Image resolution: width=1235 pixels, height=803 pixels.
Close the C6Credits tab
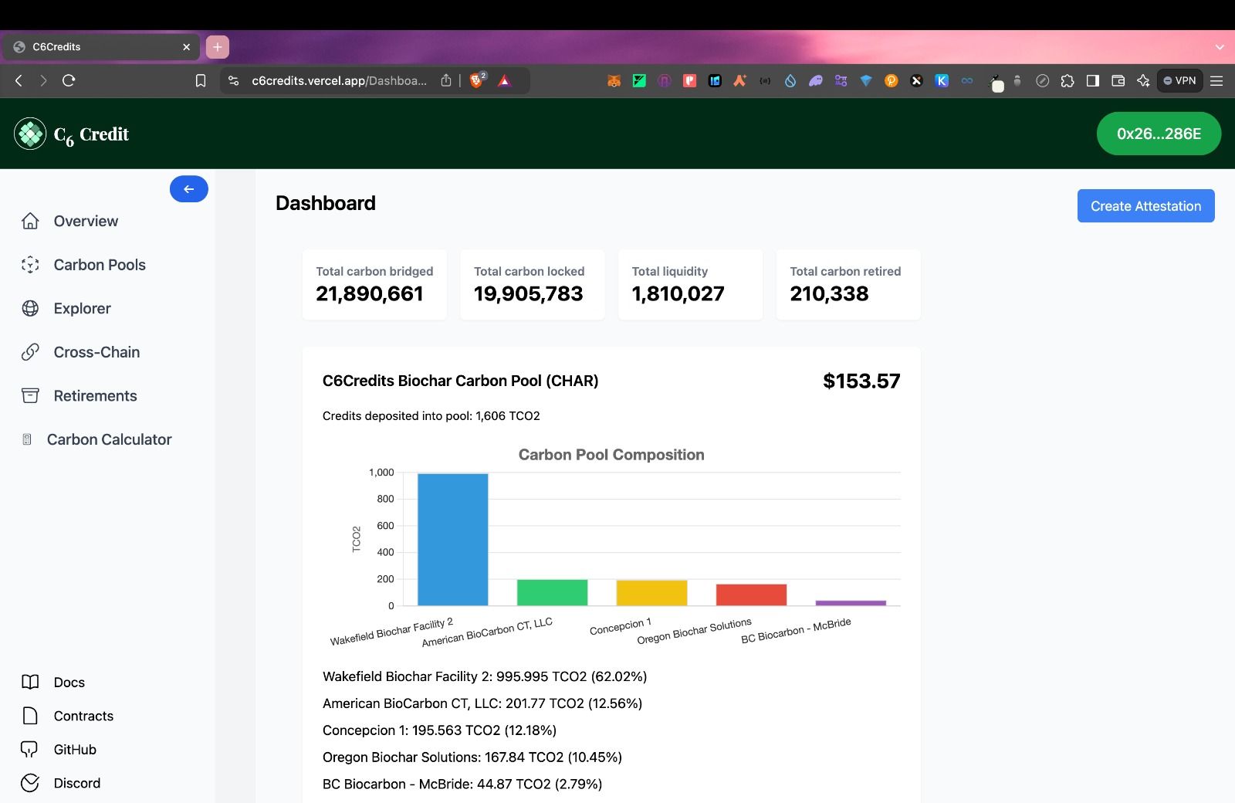click(x=186, y=47)
